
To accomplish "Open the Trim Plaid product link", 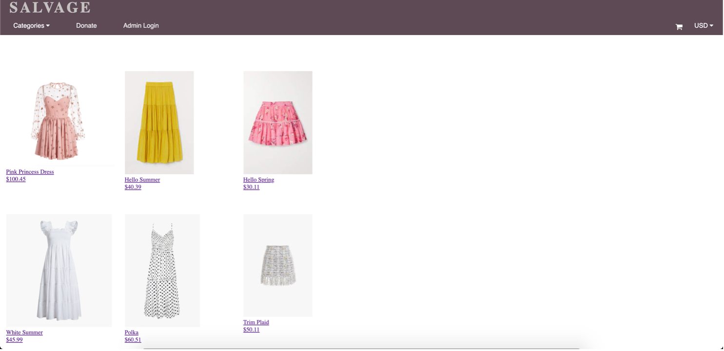I will click(256, 322).
